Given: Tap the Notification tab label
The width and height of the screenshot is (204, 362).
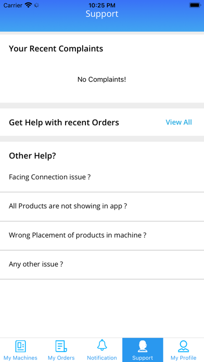Looking at the screenshot, I should (102, 358).
